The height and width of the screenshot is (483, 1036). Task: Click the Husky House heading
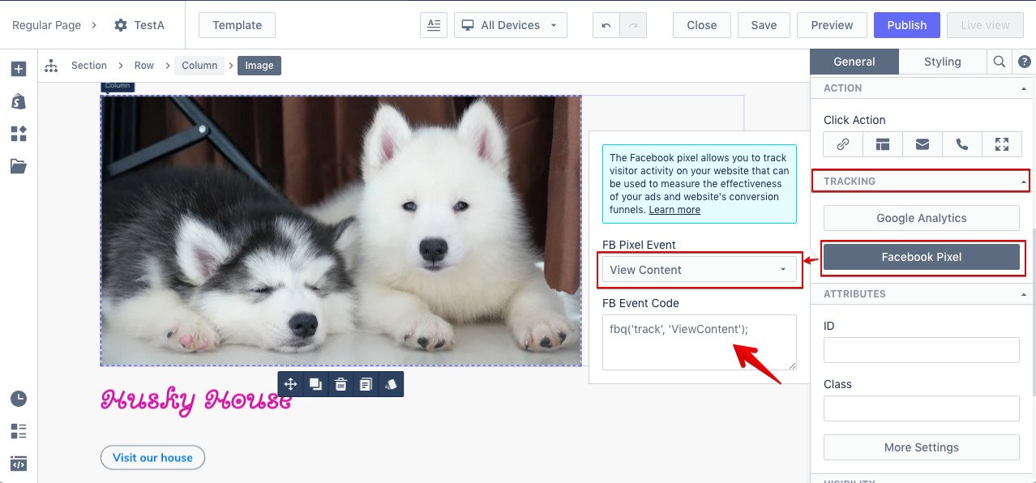point(196,400)
